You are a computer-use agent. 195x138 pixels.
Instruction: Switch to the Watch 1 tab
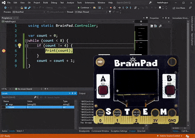20,131
